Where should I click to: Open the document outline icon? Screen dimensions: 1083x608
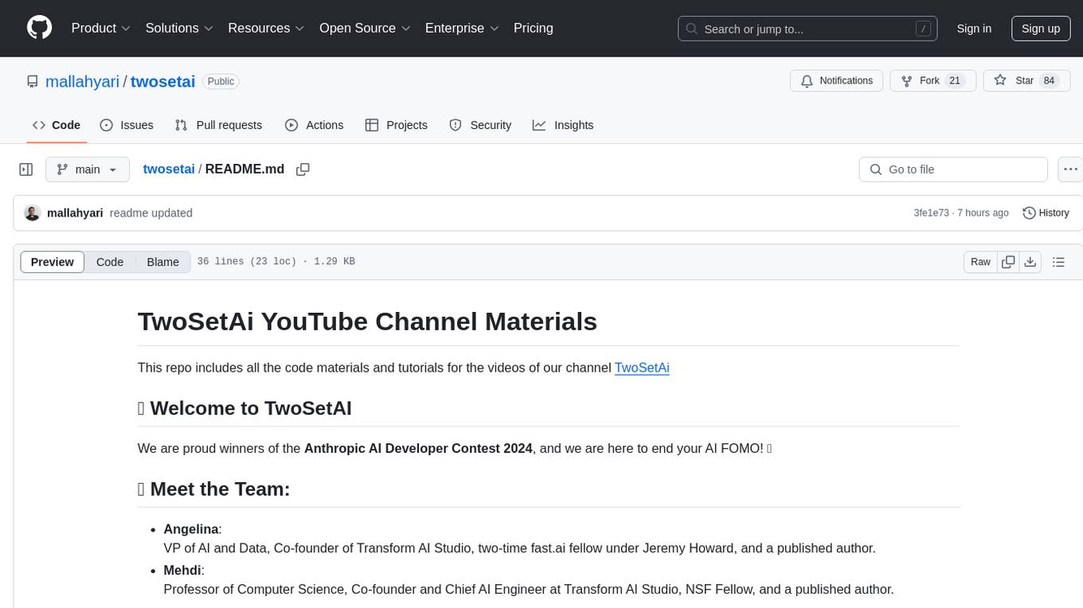(1058, 262)
